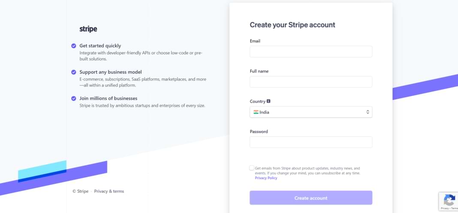458x213 pixels.
Task: Open the Privacy Policy link
Action: click(266, 178)
